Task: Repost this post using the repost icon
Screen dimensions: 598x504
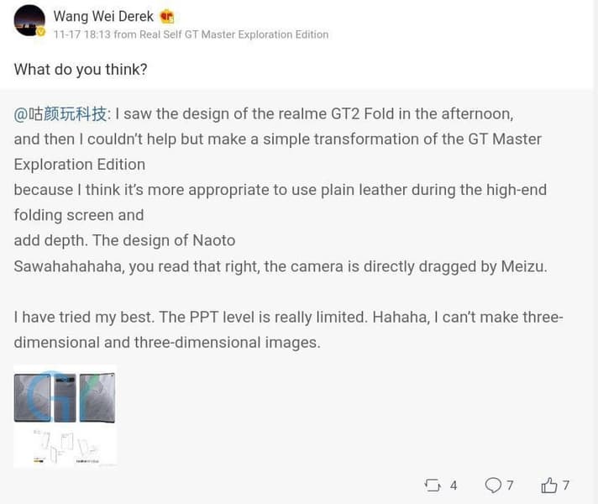Action: pos(433,485)
